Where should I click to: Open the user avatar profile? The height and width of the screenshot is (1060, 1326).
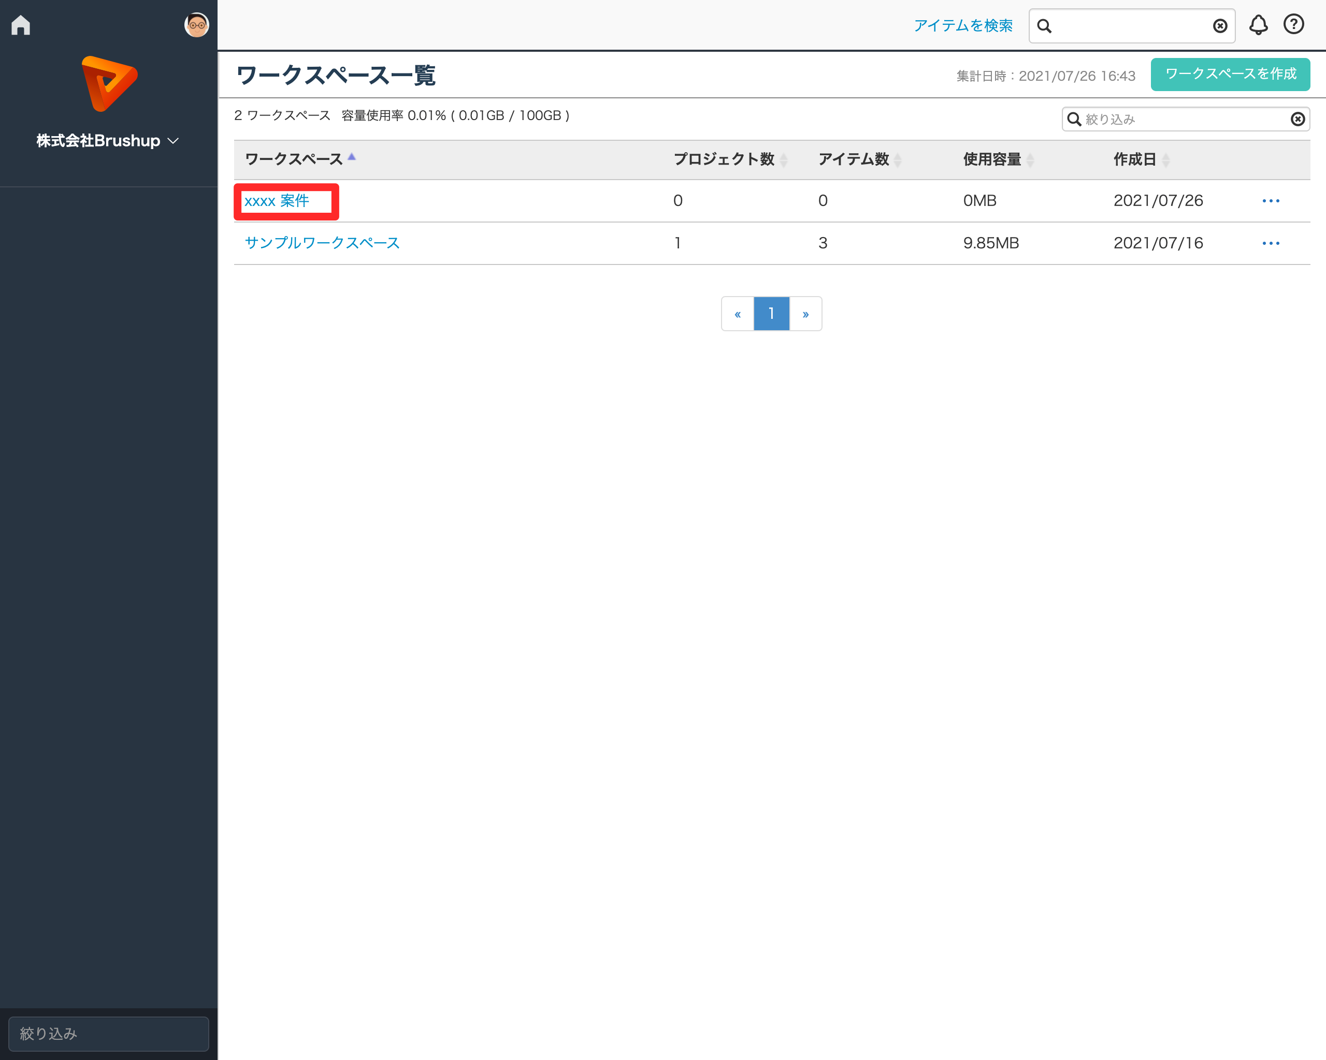[x=196, y=25]
